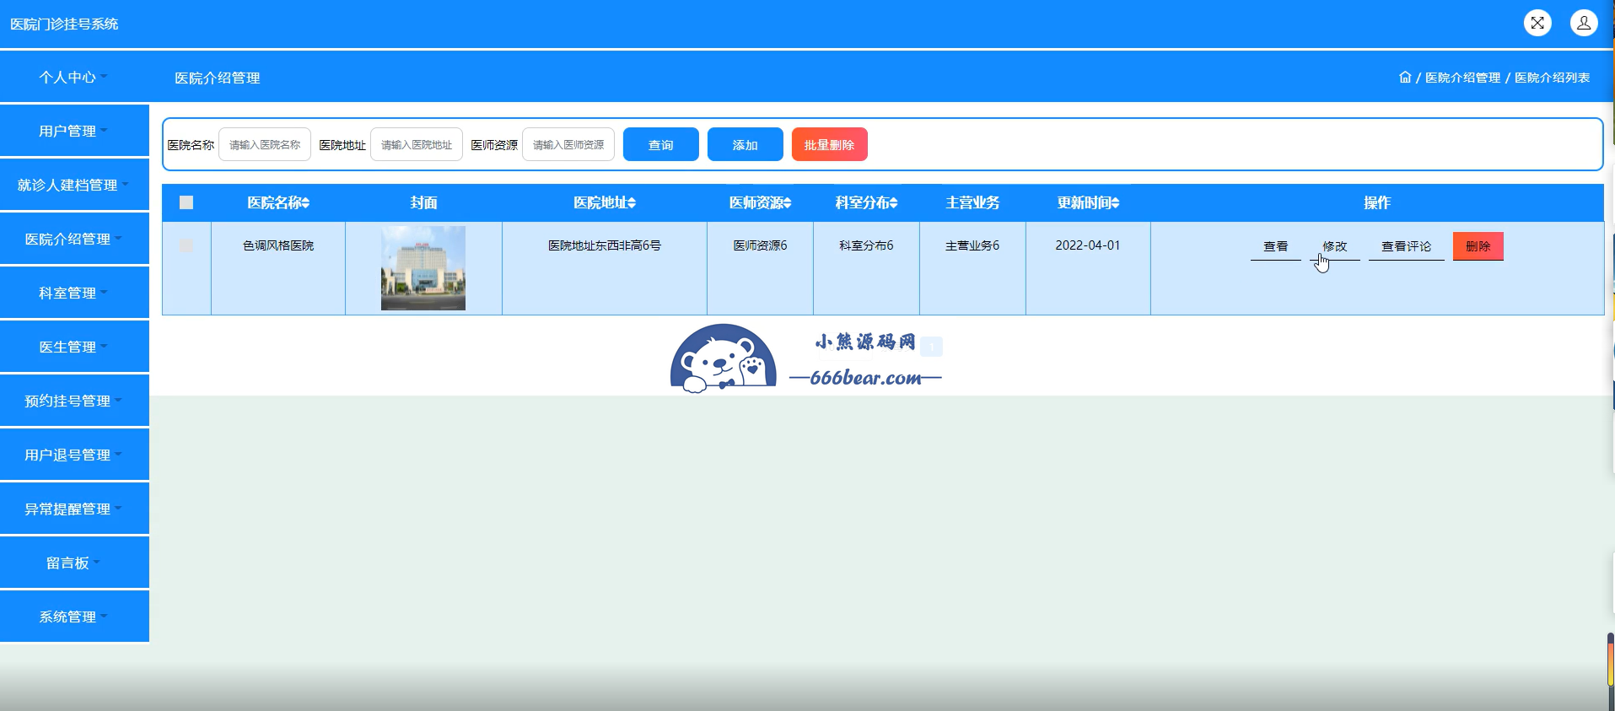
Task: Toggle fullscreen icon in top bar
Action: pyautogui.click(x=1537, y=23)
